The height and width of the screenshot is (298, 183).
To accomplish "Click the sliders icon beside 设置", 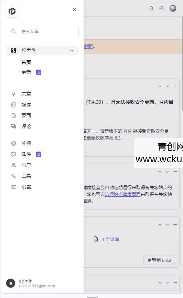I will [13, 187].
